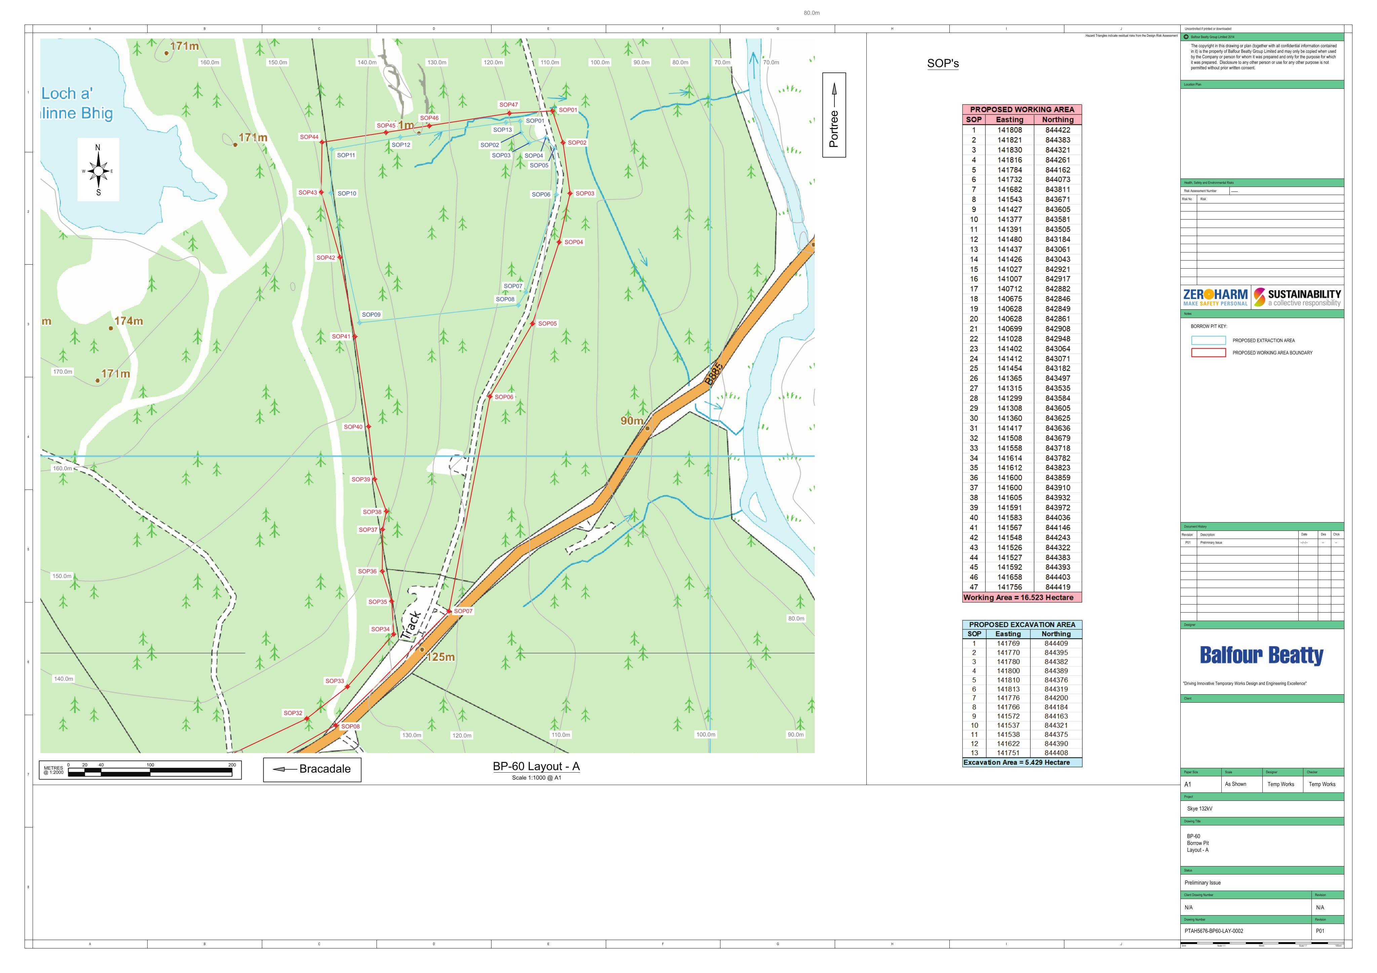Click the 90m spot height label
Screen dimensions: 1377x973
tap(632, 421)
